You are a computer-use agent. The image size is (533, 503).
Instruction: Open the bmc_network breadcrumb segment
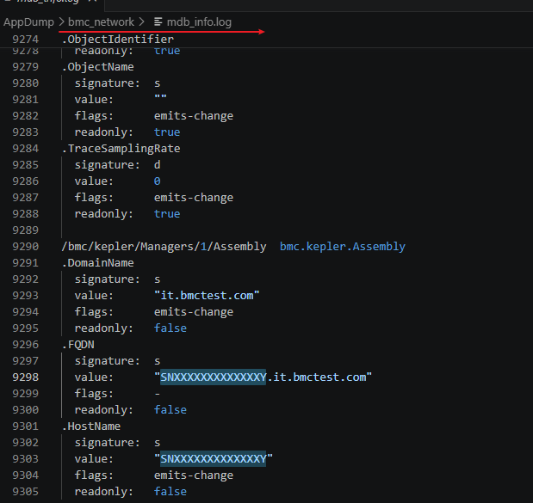tap(101, 22)
